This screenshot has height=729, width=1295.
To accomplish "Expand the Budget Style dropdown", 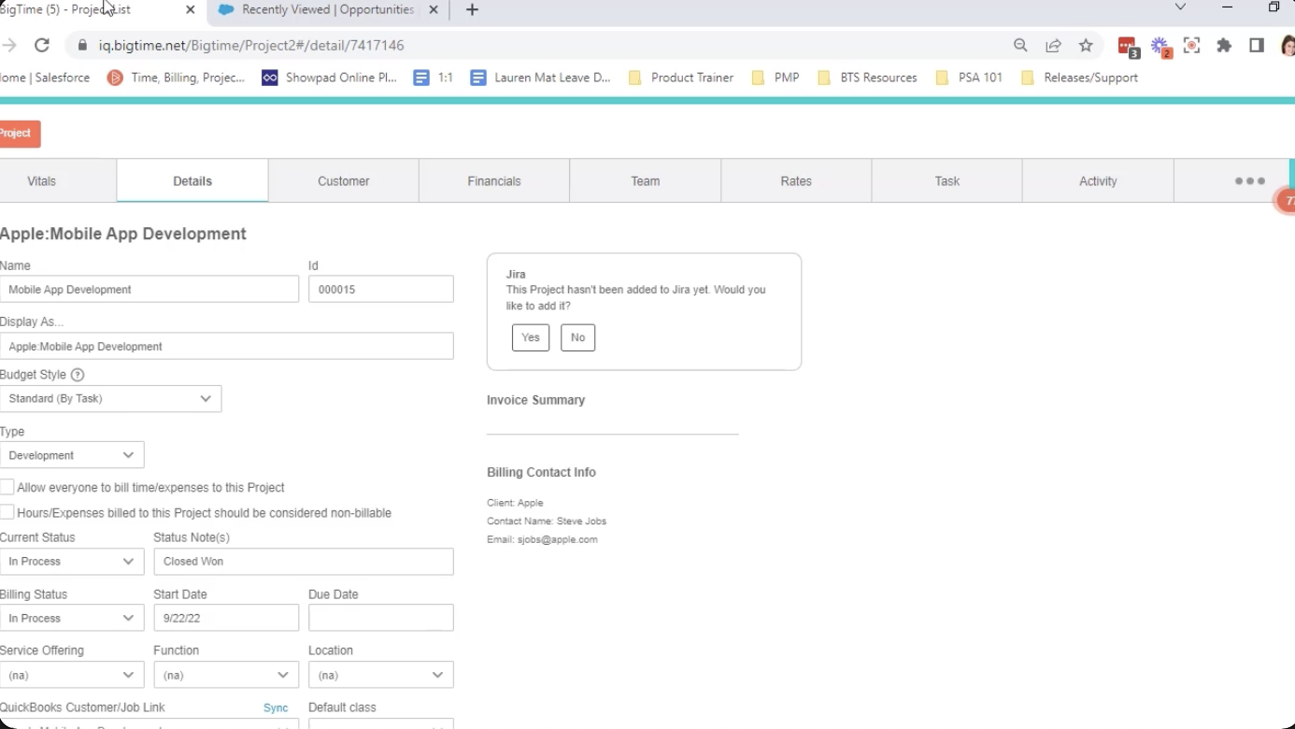I will pos(110,398).
